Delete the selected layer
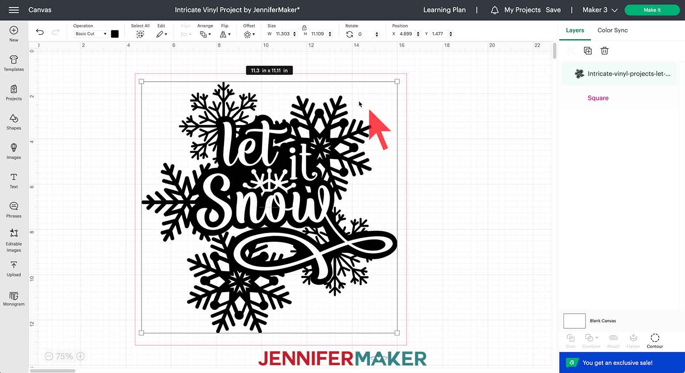This screenshot has width=685, height=373. pyautogui.click(x=605, y=51)
